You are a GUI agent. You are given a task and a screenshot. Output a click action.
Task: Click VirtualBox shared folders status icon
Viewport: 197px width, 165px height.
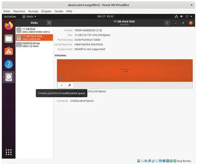click(x=157, y=161)
